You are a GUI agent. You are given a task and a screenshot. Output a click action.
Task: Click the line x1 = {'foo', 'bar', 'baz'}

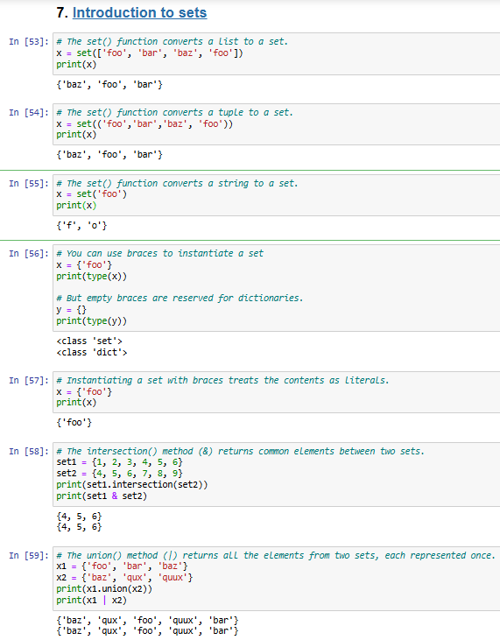point(122,566)
